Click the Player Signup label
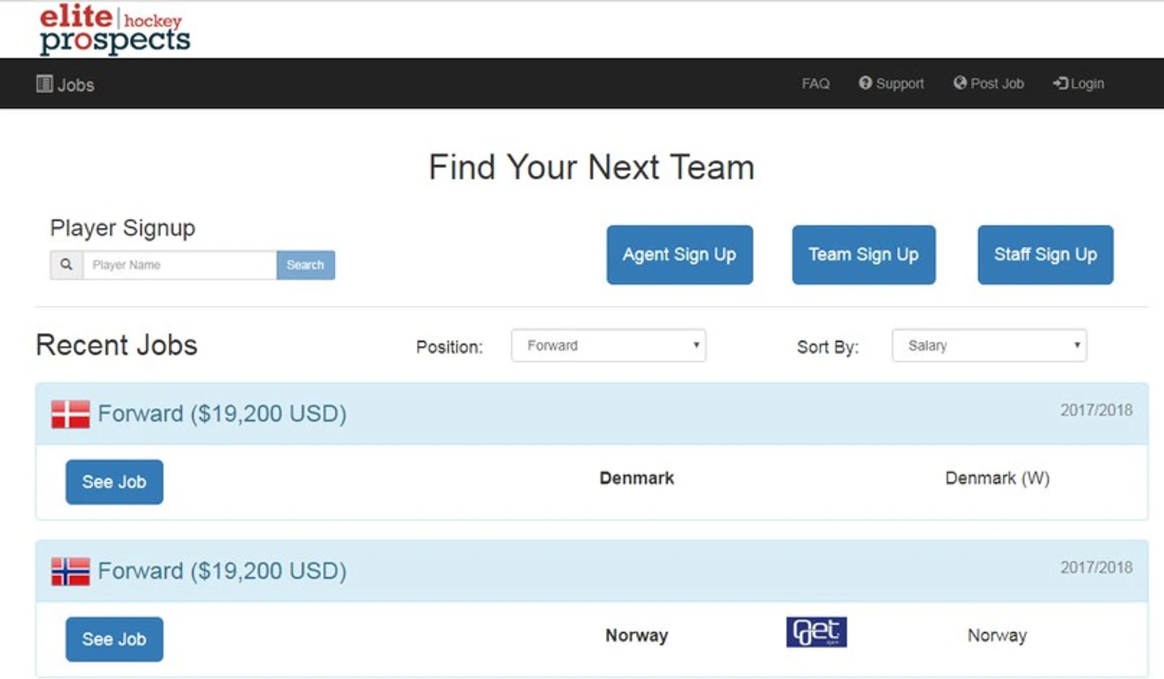Image resolution: width=1164 pixels, height=679 pixels. click(123, 228)
